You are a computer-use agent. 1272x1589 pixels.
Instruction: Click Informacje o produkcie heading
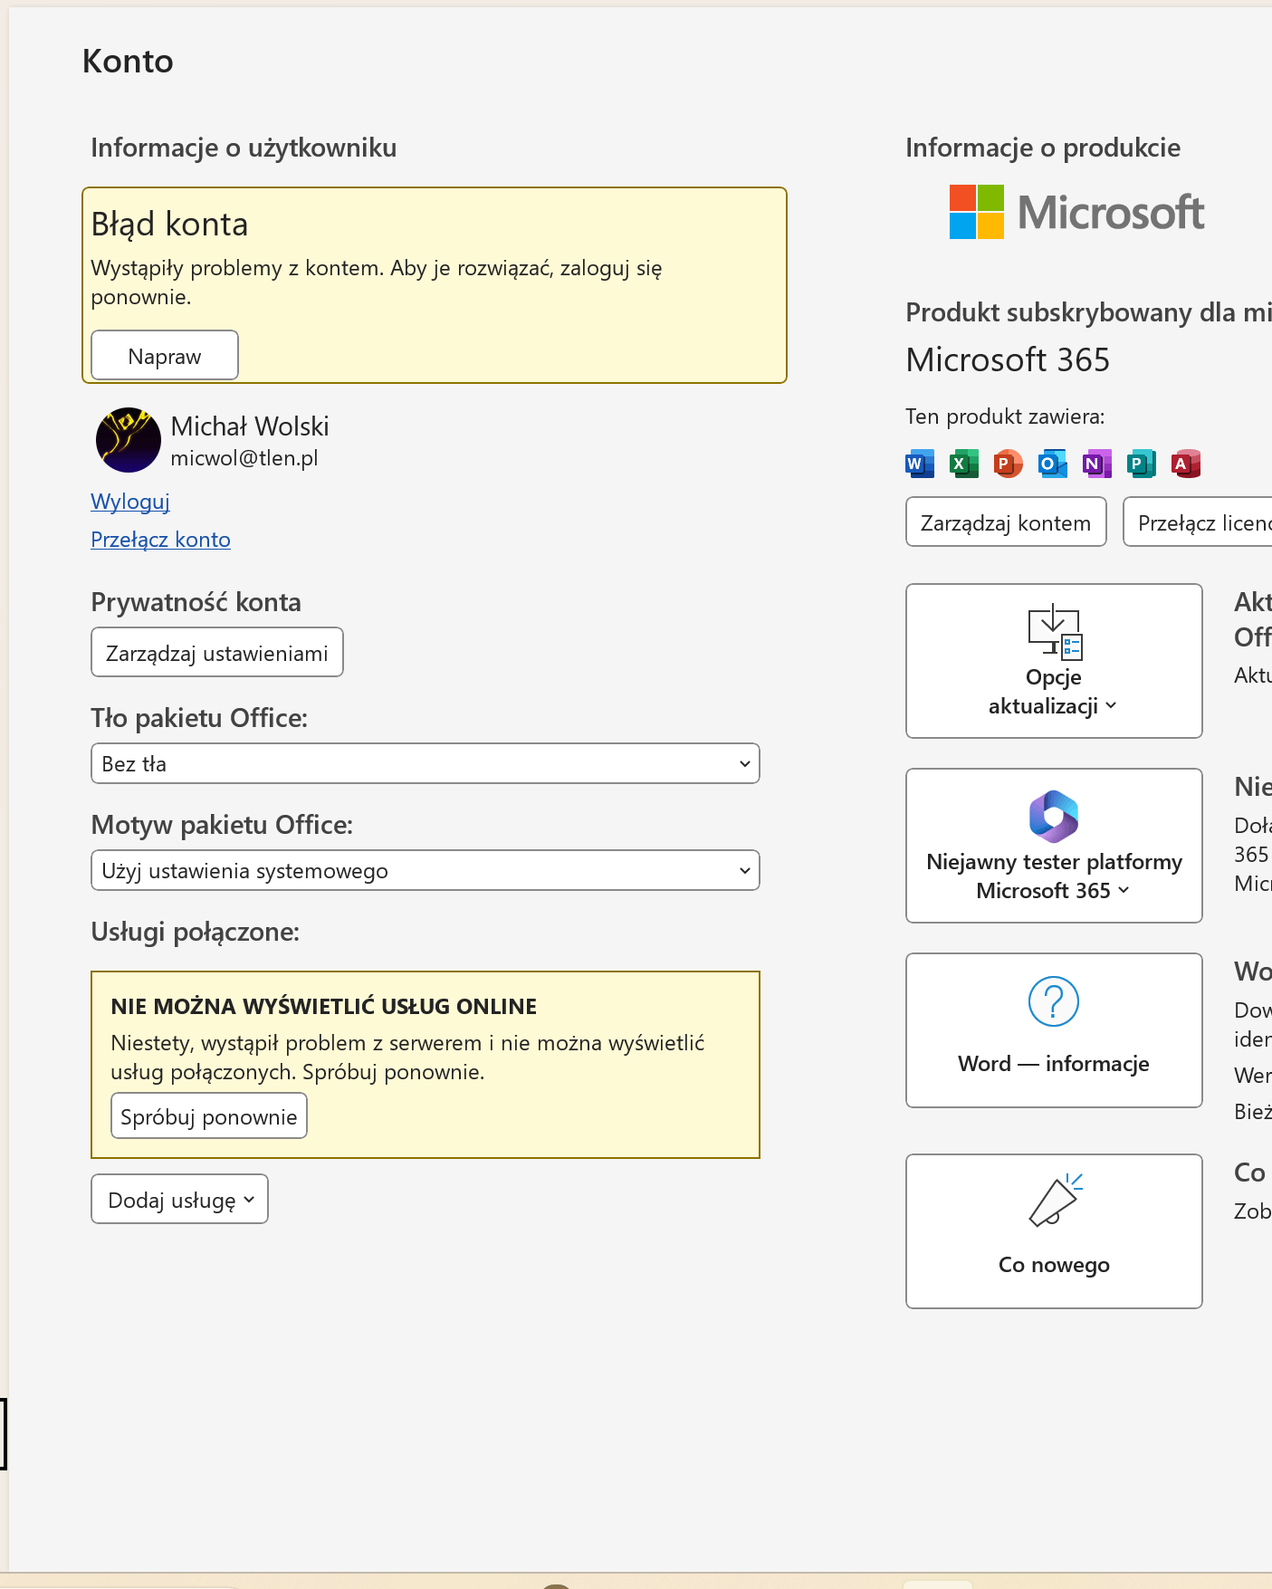tap(1043, 148)
